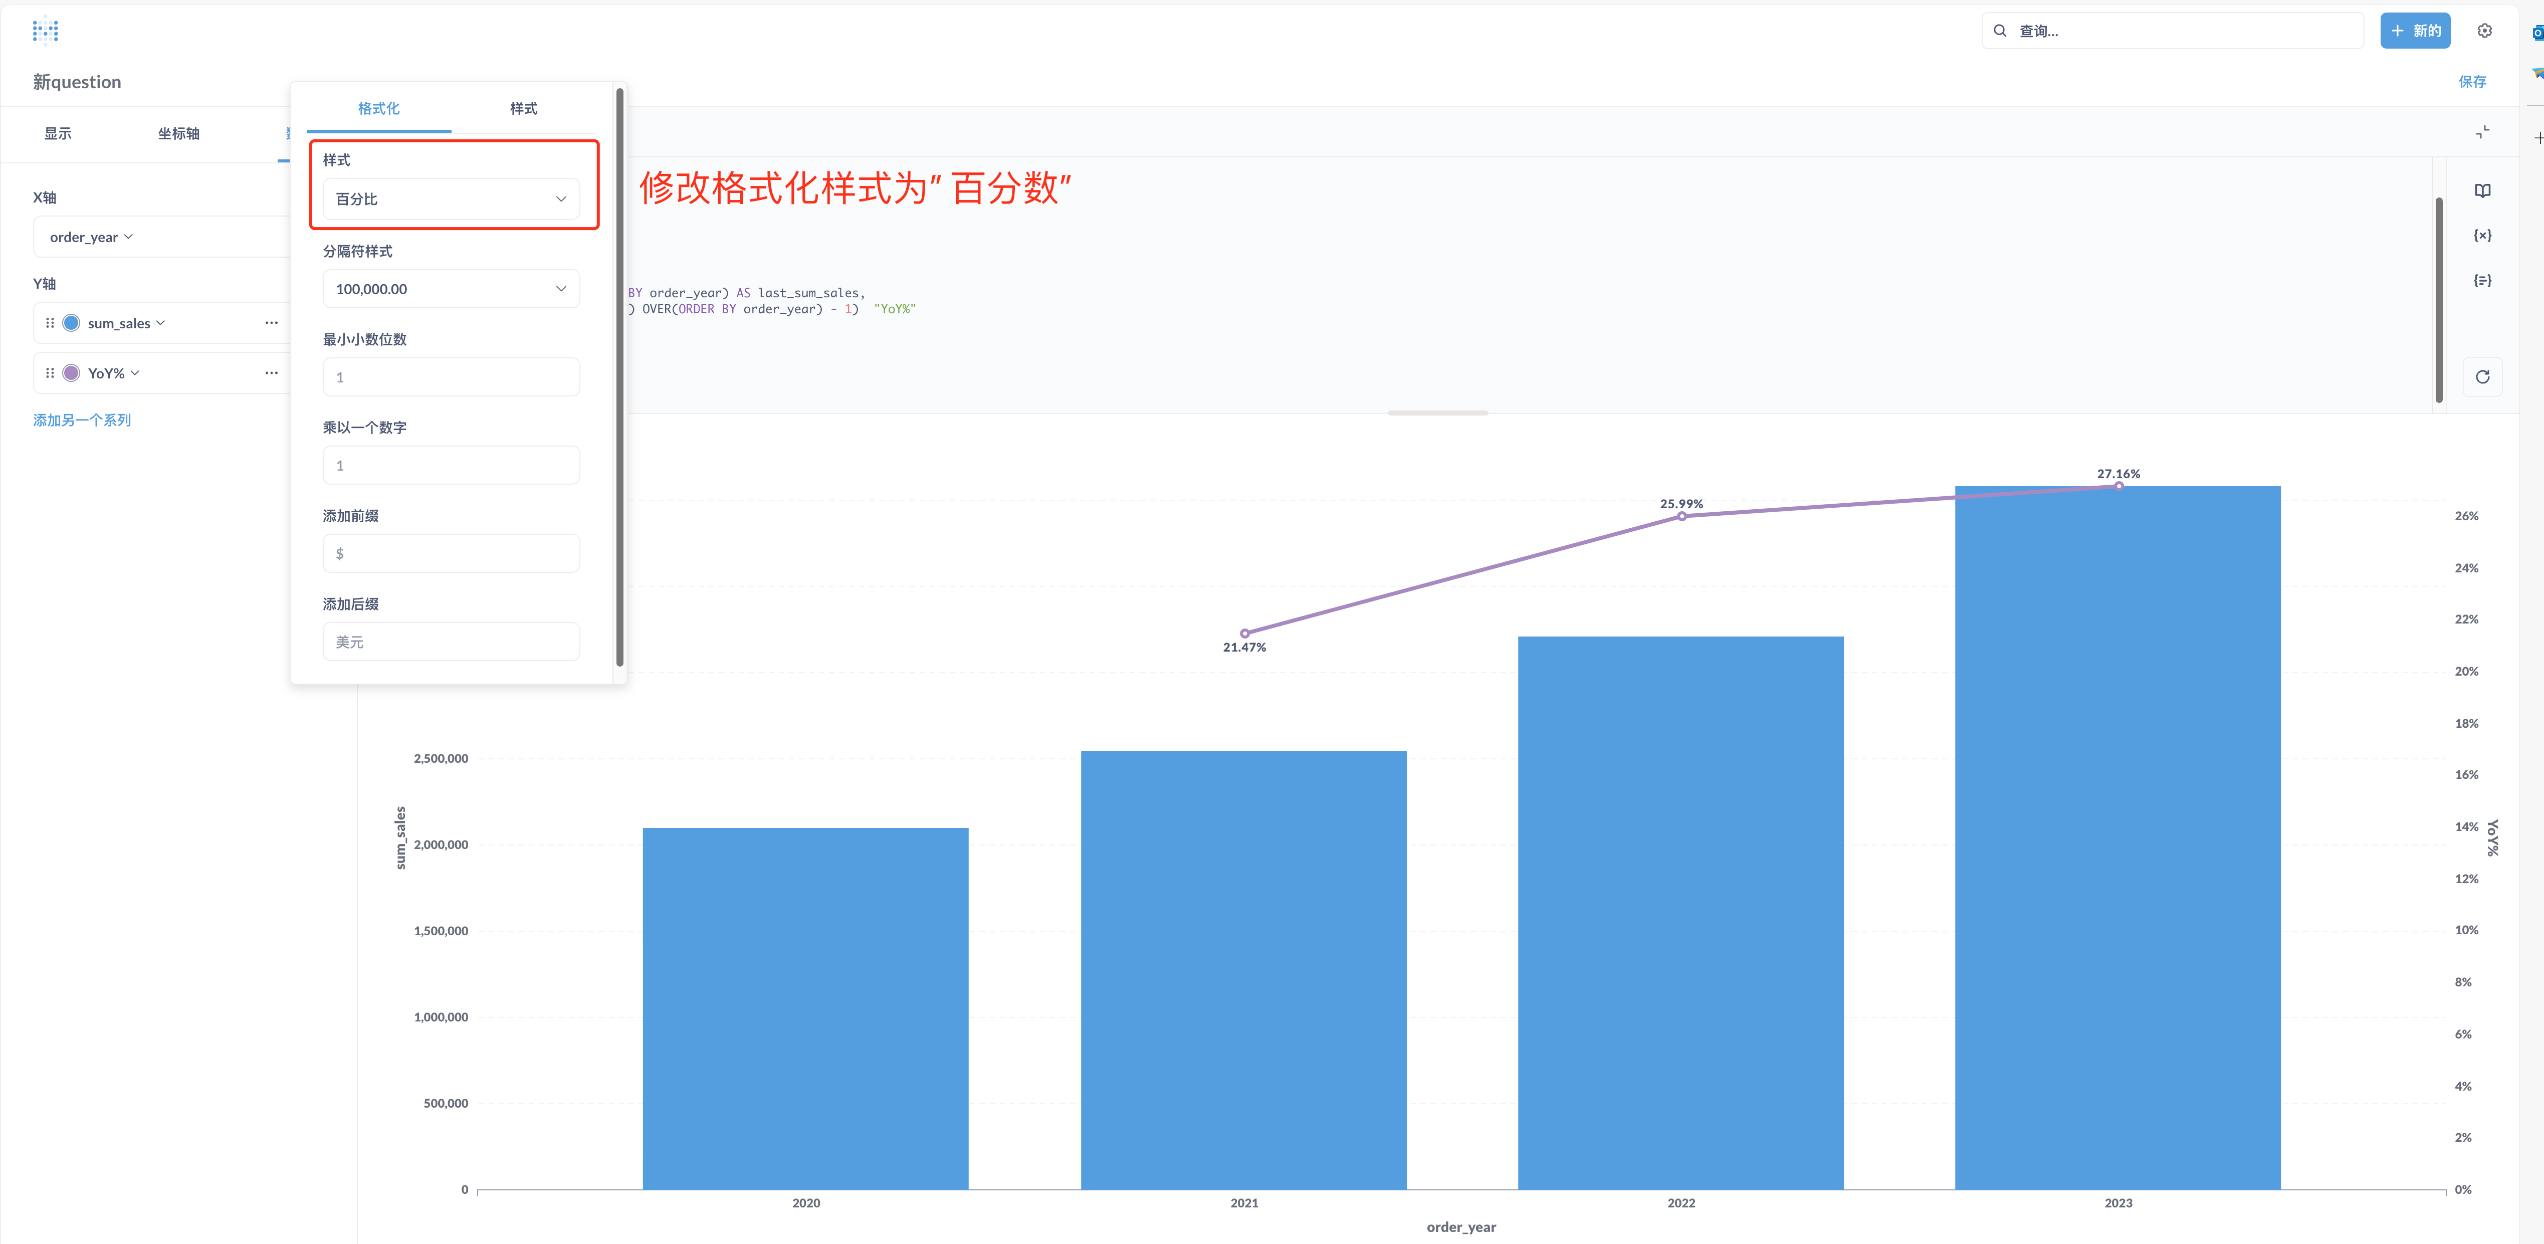Click 添加另一个系列 link

click(x=82, y=420)
